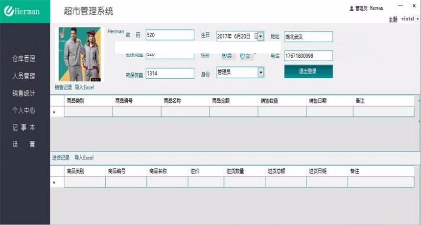This screenshot has height=225, width=421.
Task: Click the 进货记录 label
Action: (61, 157)
